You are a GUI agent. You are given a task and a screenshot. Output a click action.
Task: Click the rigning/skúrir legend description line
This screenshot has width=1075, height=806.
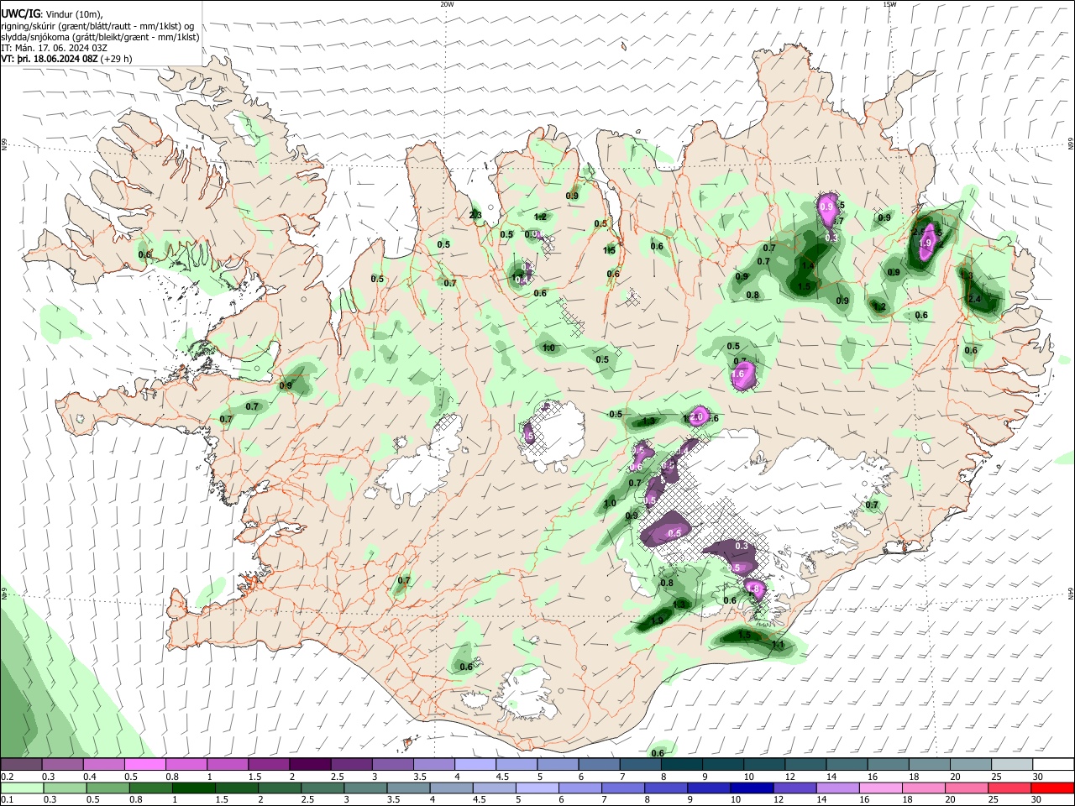97,25
